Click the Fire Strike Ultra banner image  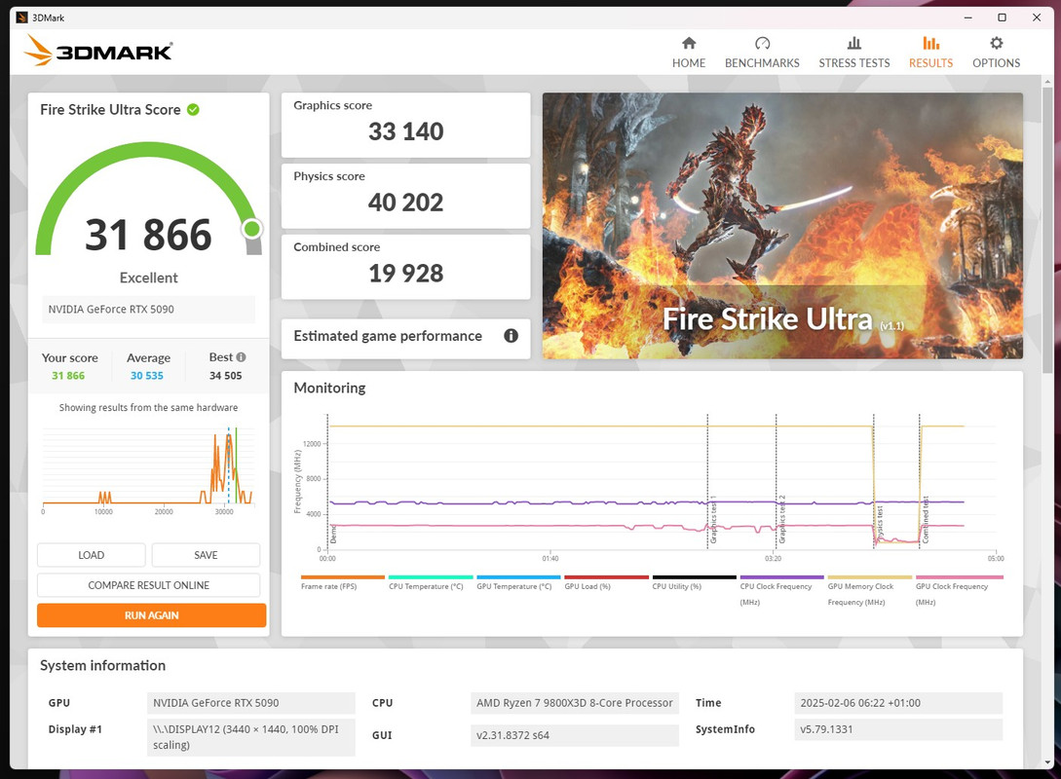click(x=782, y=225)
